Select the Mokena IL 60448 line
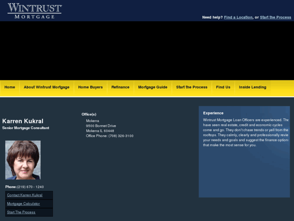This screenshot has width=294, height=221. point(100,131)
